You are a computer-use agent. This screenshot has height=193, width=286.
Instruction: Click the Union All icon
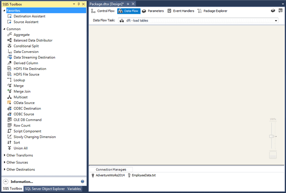(9, 148)
